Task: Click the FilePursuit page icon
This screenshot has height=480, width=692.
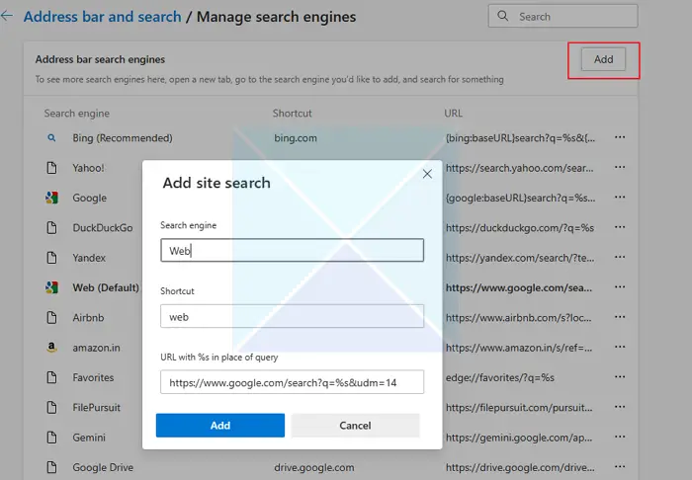Action: coord(51,407)
